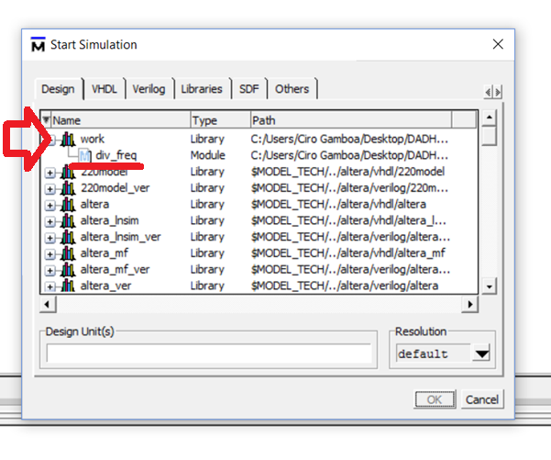Click the altera_ver library icon
Screen dimensions: 551x460
point(67,286)
